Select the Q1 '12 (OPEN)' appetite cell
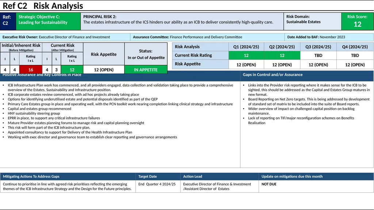374x210 pixels. pos(246,64)
